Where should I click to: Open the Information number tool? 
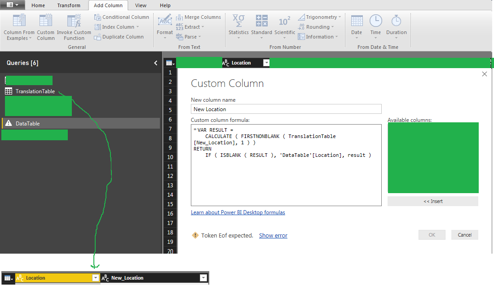point(318,37)
